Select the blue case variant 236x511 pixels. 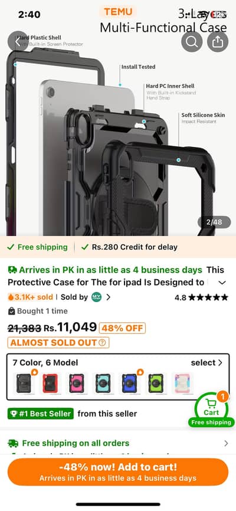(x=129, y=384)
